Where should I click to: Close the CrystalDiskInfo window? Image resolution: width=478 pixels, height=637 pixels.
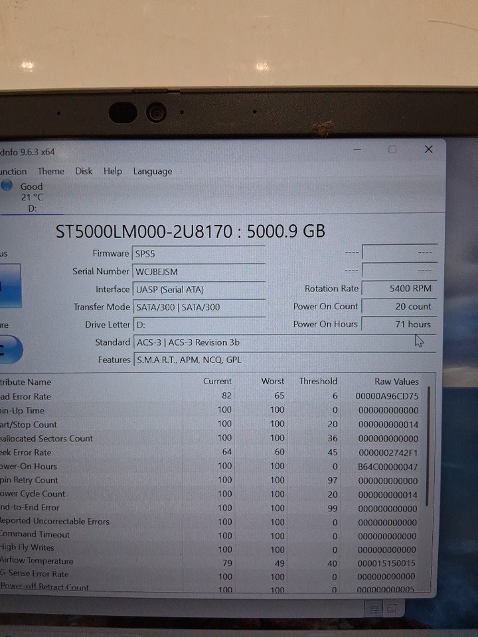click(x=428, y=149)
